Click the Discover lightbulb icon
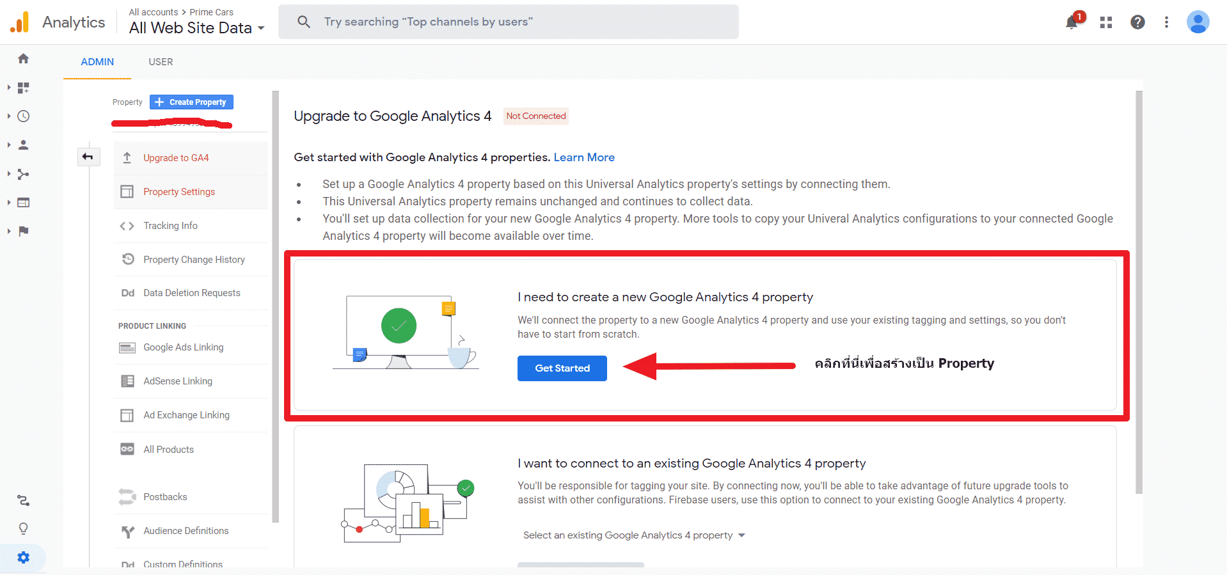The image size is (1227, 575). point(24,528)
